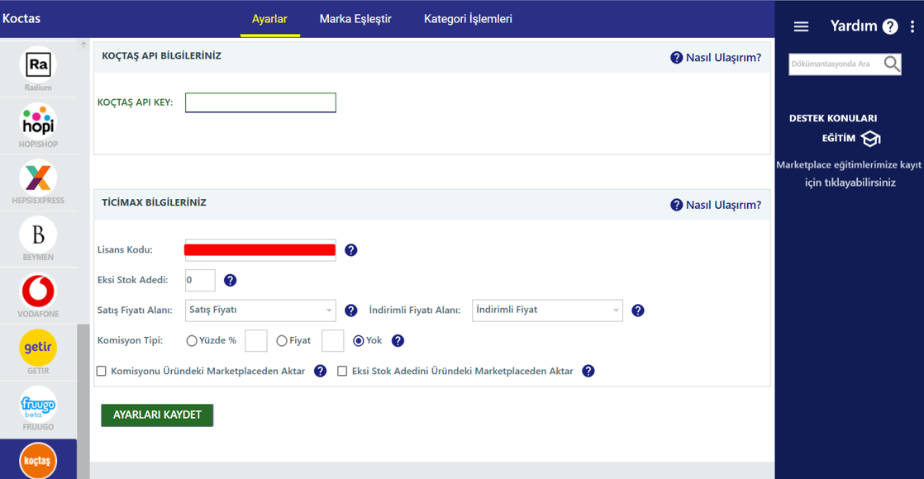
Task: Expand the İndirimli Fiyatı Alanı dropdown
Action: point(547,311)
